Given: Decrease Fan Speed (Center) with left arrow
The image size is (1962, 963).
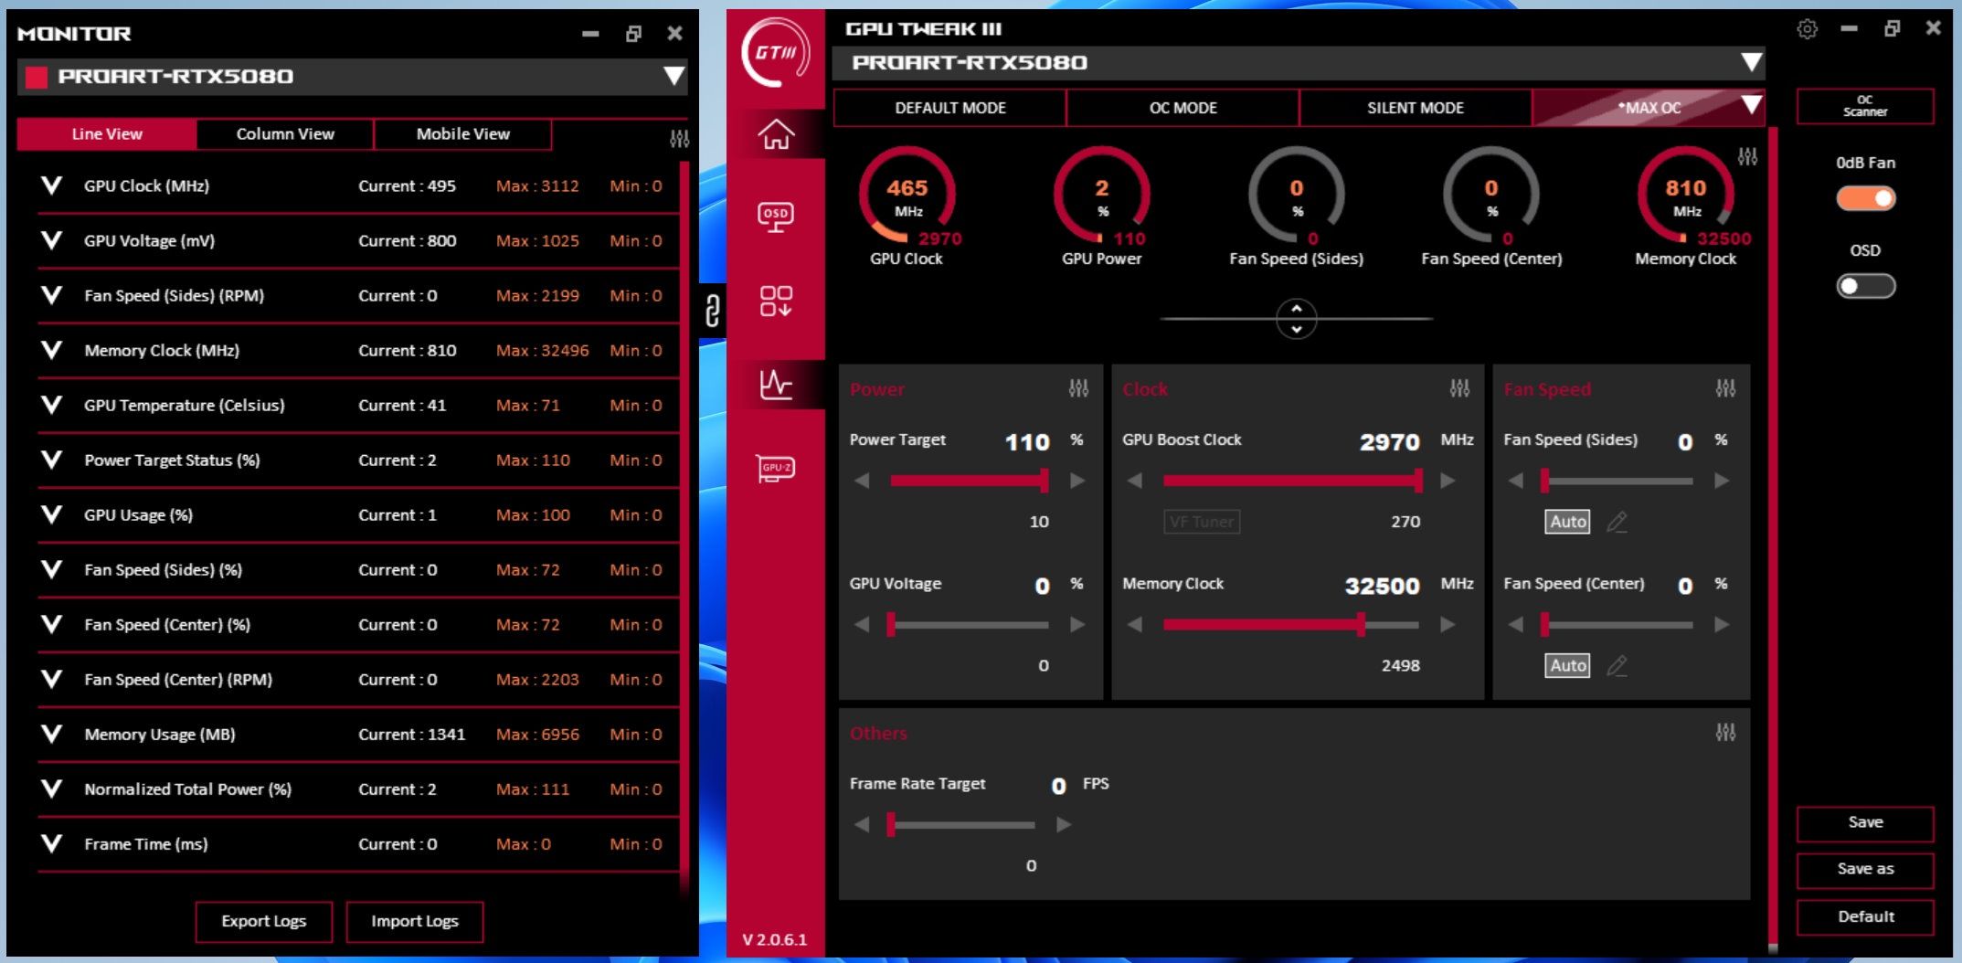Looking at the screenshot, I should 1515,625.
